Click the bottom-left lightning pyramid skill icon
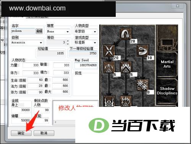191x144 pixels. [109, 101]
